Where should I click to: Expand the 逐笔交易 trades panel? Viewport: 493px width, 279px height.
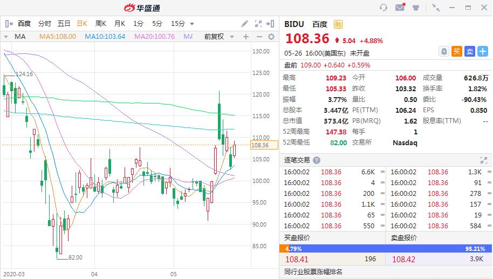click(484, 160)
